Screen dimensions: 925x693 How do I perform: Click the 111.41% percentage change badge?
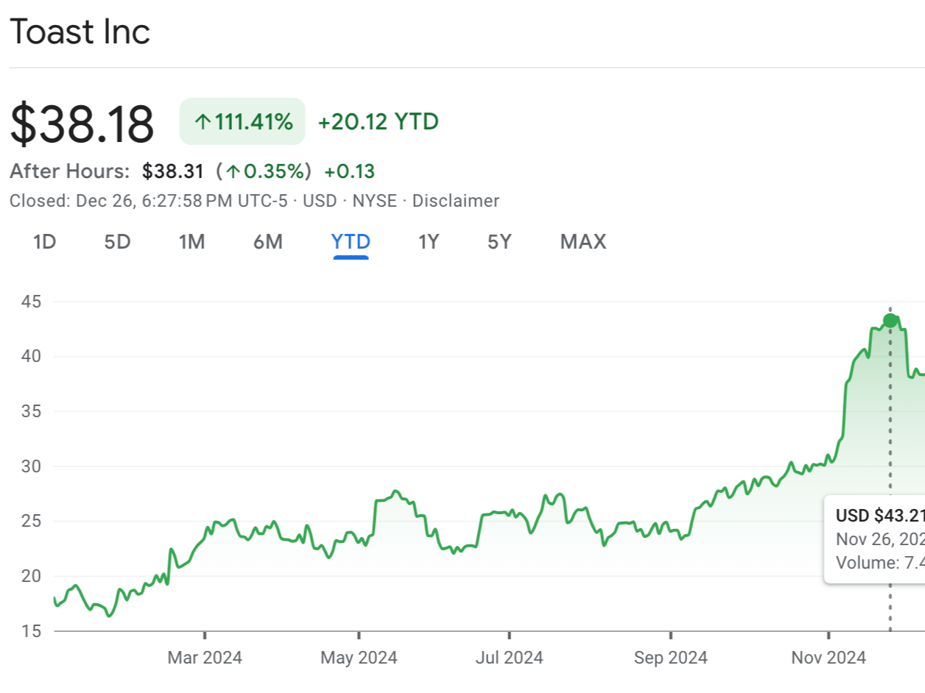[x=242, y=121]
